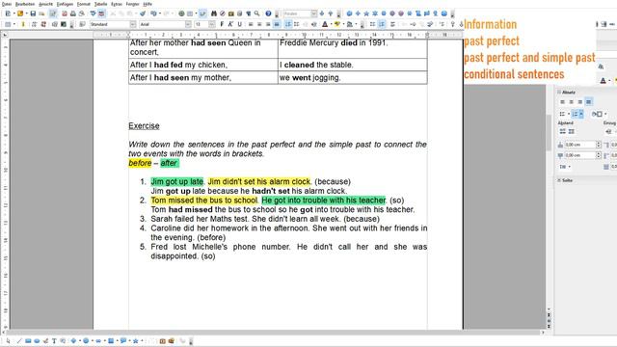Toggle edit mode for the document
The width and height of the screenshot is (617, 347).
click(53, 13)
